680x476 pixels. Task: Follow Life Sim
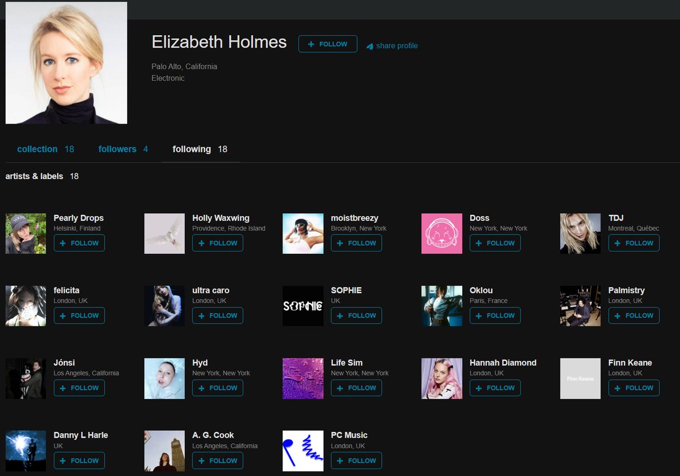(357, 388)
